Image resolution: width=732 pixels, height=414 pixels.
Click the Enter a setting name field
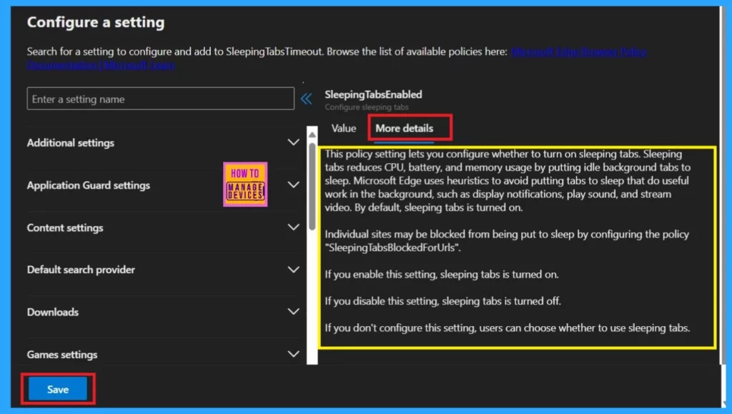tap(161, 99)
